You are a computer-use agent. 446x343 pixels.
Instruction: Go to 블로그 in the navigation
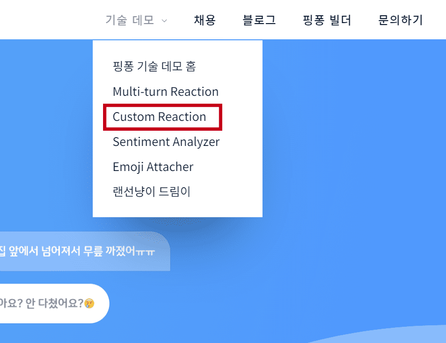pyautogui.click(x=259, y=20)
